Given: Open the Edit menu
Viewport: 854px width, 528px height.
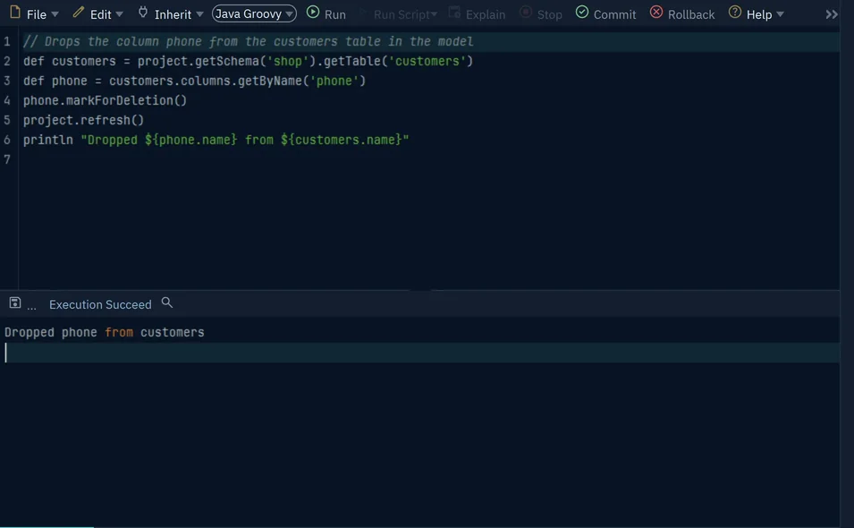Looking at the screenshot, I should [98, 14].
